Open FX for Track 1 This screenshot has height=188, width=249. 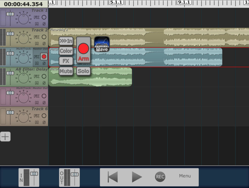[36, 17]
